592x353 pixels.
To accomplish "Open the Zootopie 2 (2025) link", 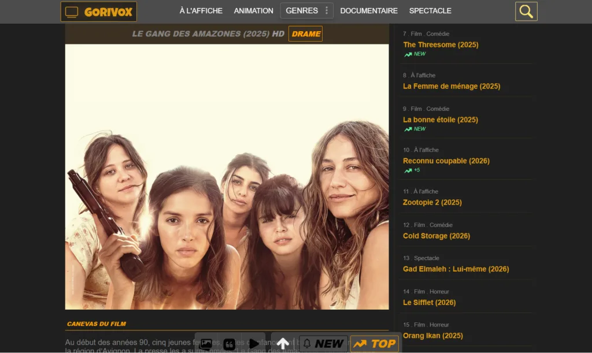I will [432, 202].
